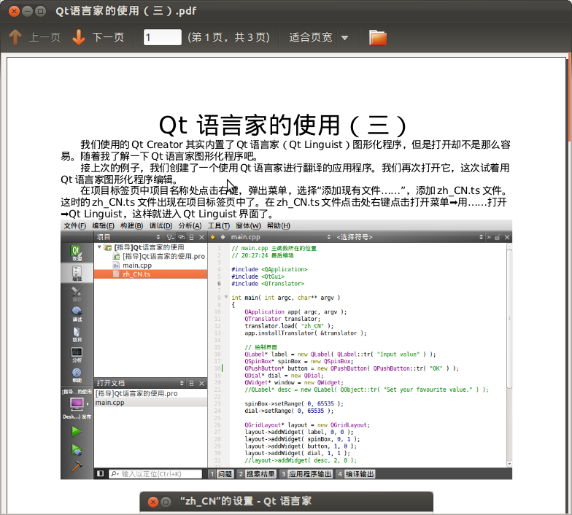Click the Desktop 发布 target selector monitor icon

77,404
